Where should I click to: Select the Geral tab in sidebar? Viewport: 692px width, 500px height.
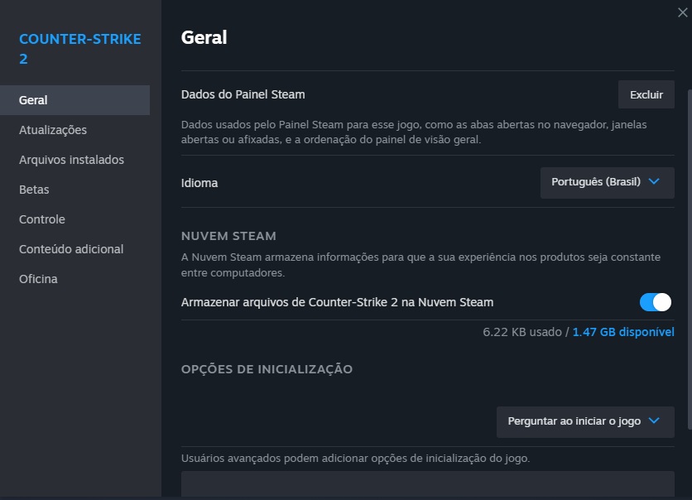74,100
